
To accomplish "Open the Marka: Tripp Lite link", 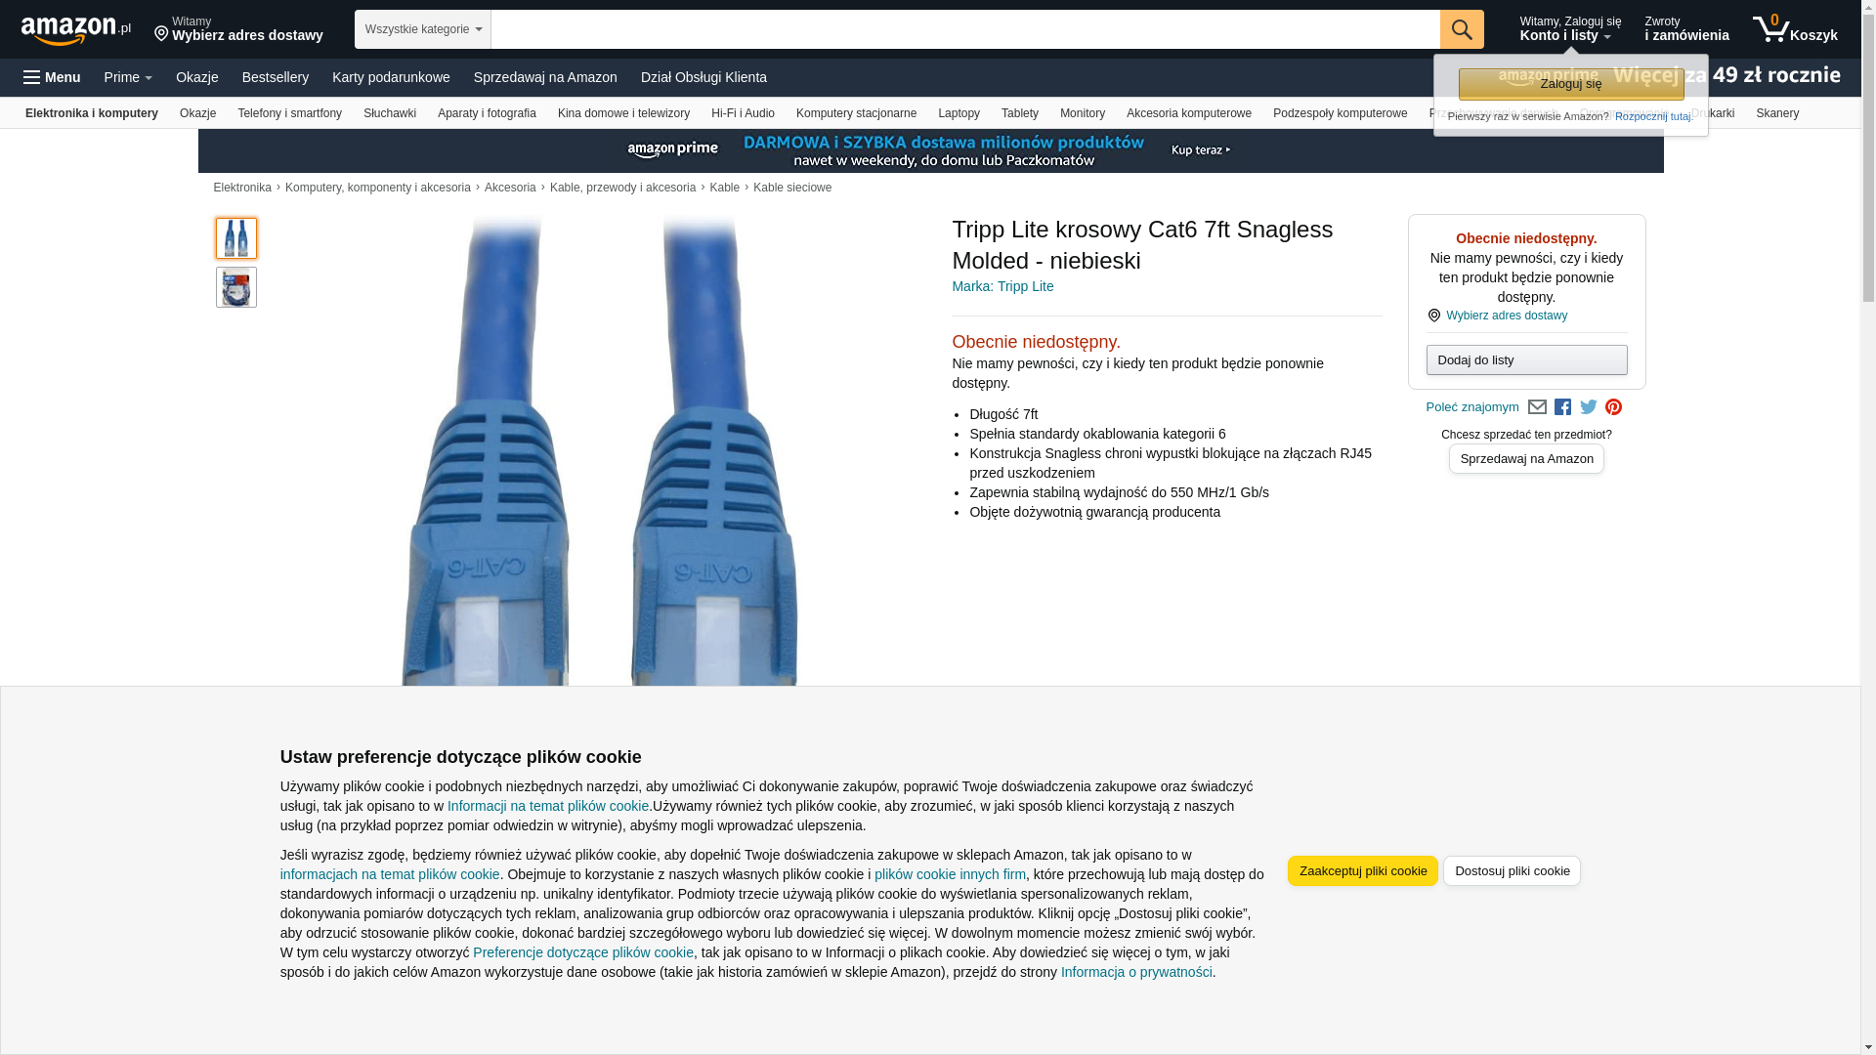I will point(1002,286).
